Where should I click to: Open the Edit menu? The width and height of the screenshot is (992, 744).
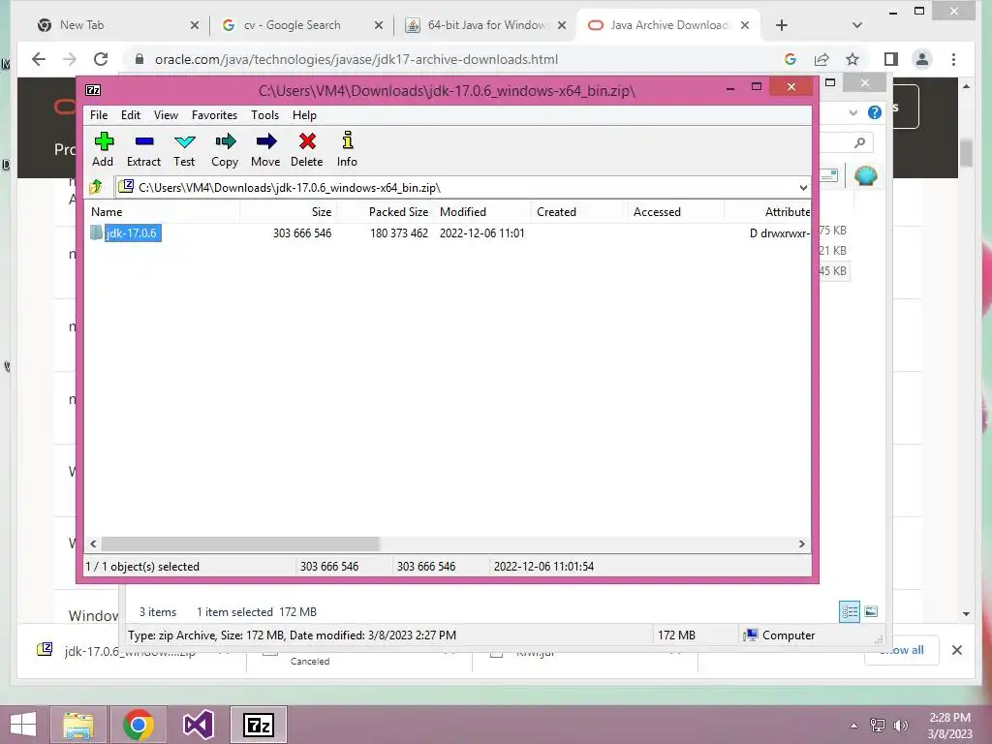coord(131,115)
